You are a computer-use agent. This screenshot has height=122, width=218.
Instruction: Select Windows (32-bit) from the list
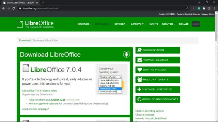pos(110,89)
